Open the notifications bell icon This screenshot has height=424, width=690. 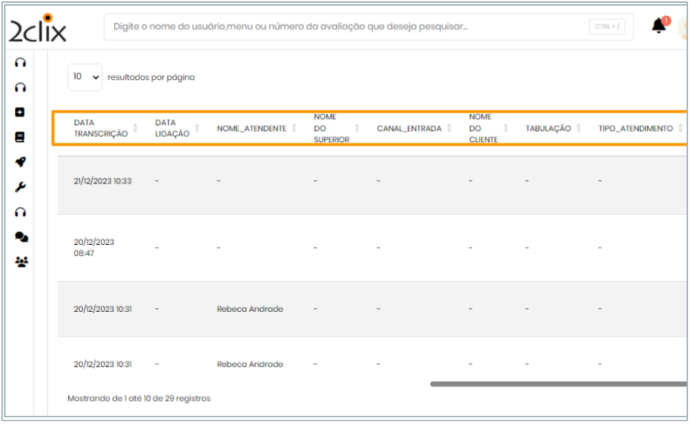point(659,26)
